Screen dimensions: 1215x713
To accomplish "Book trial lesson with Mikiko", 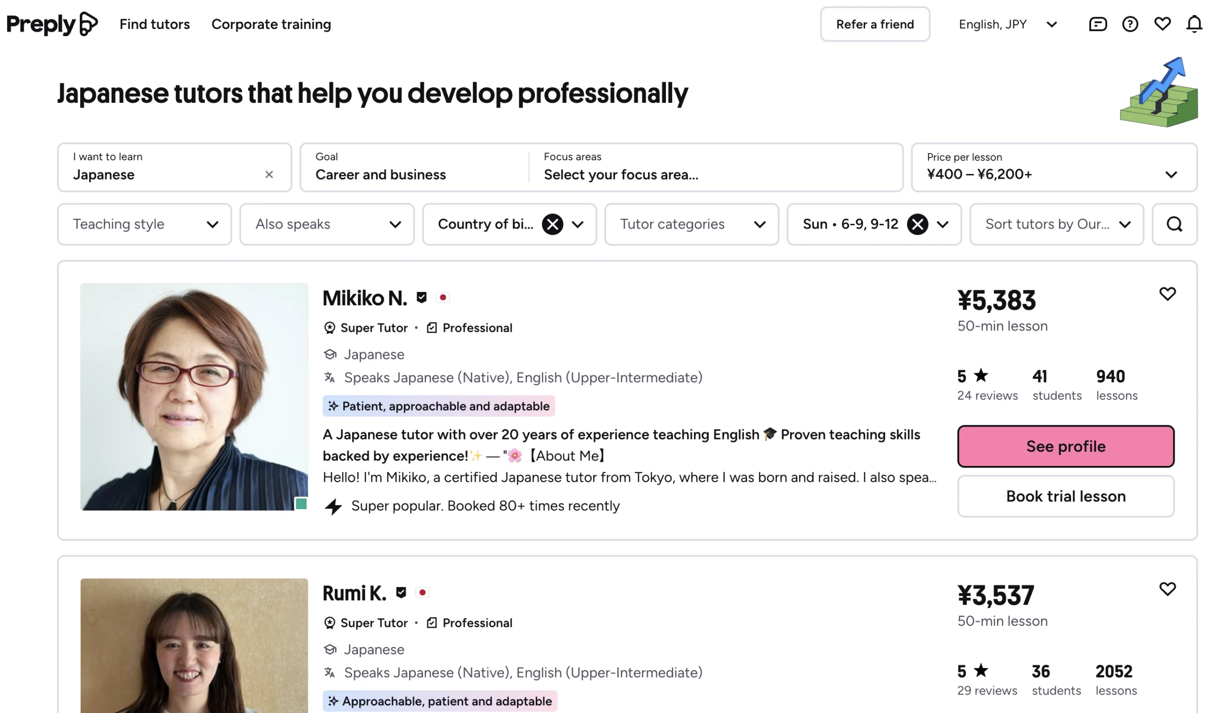I will [x=1065, y=496].
